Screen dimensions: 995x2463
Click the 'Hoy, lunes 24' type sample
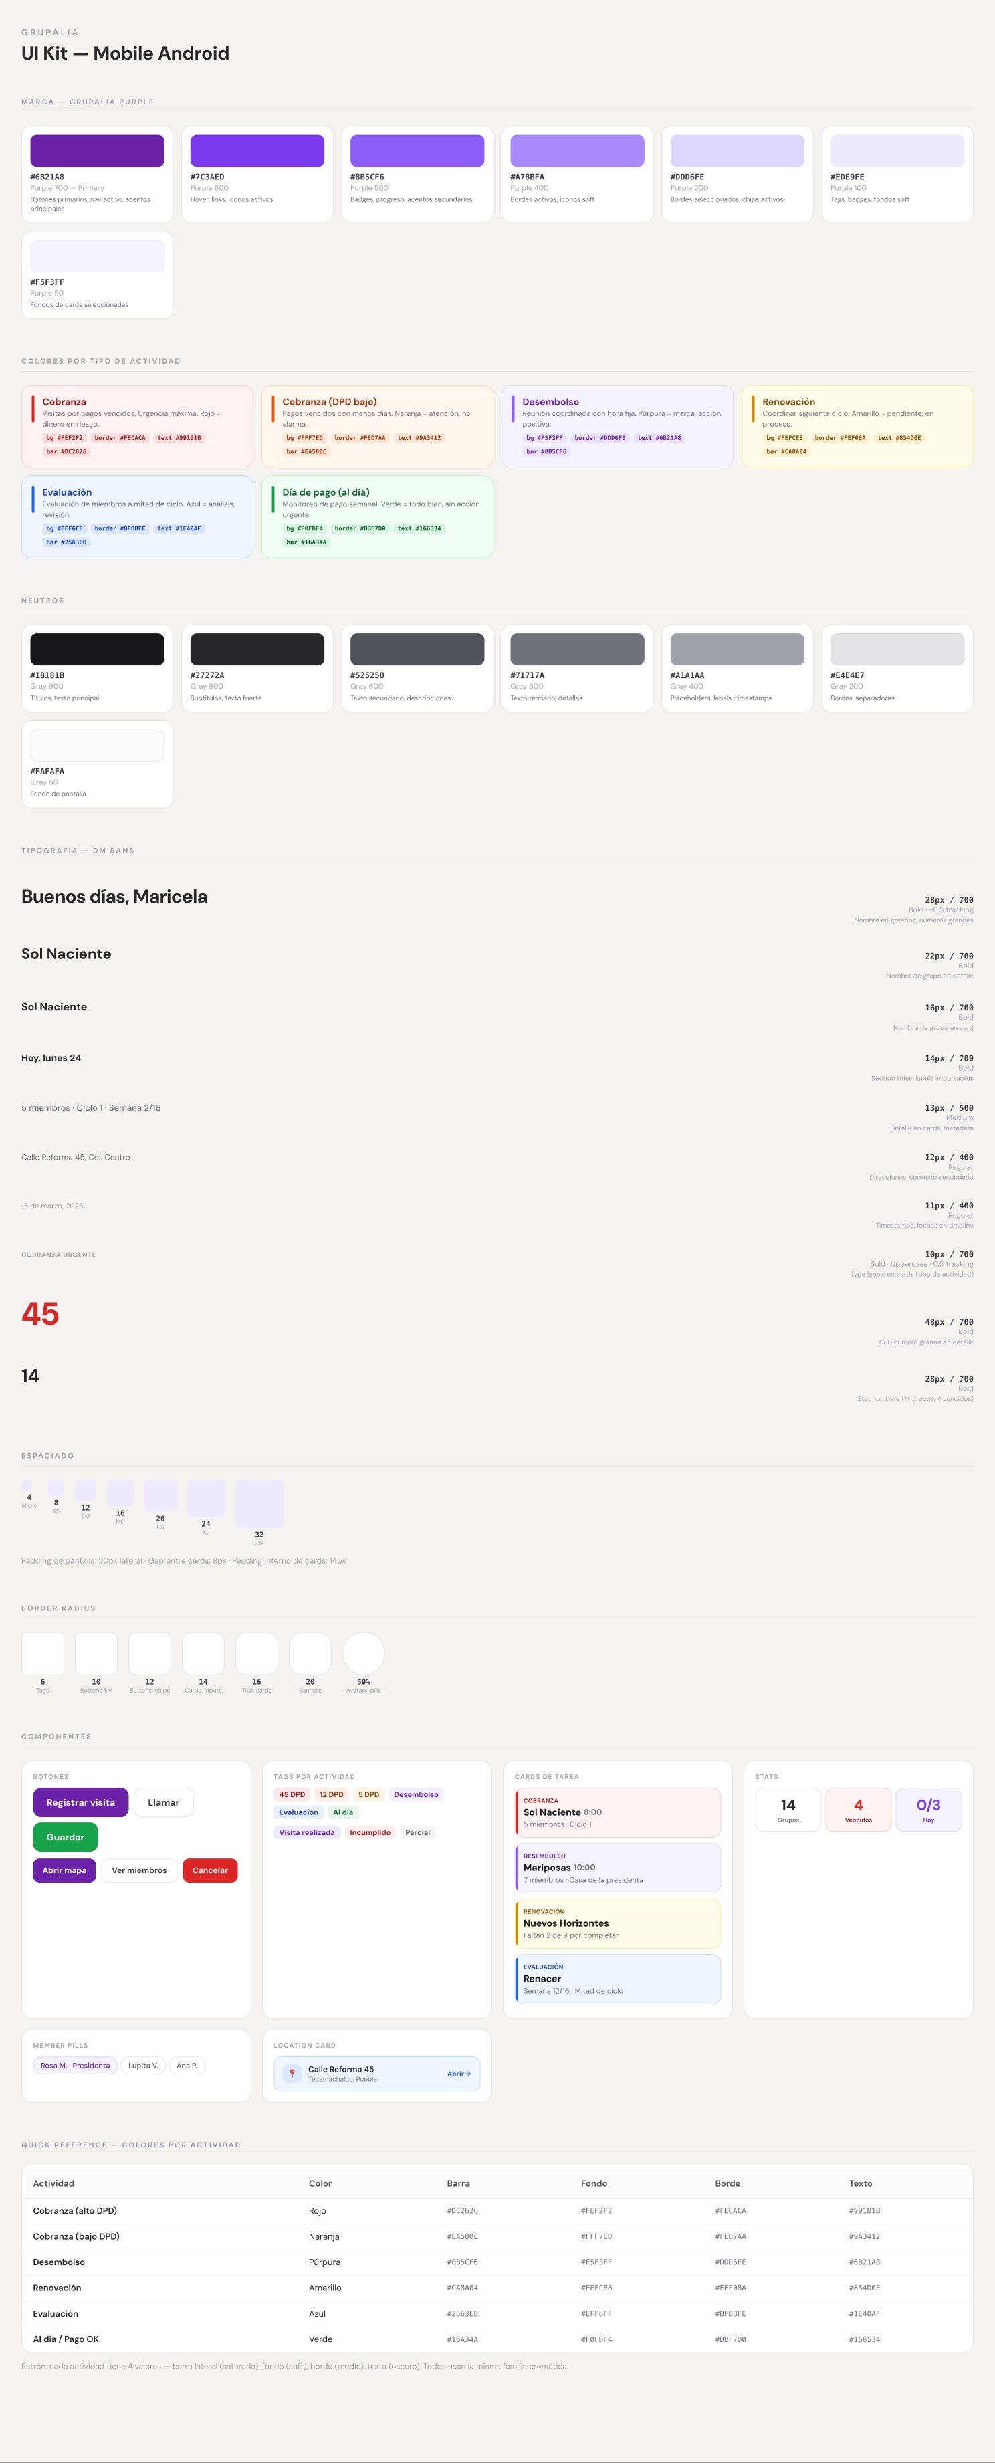(x=51, y=1057)
